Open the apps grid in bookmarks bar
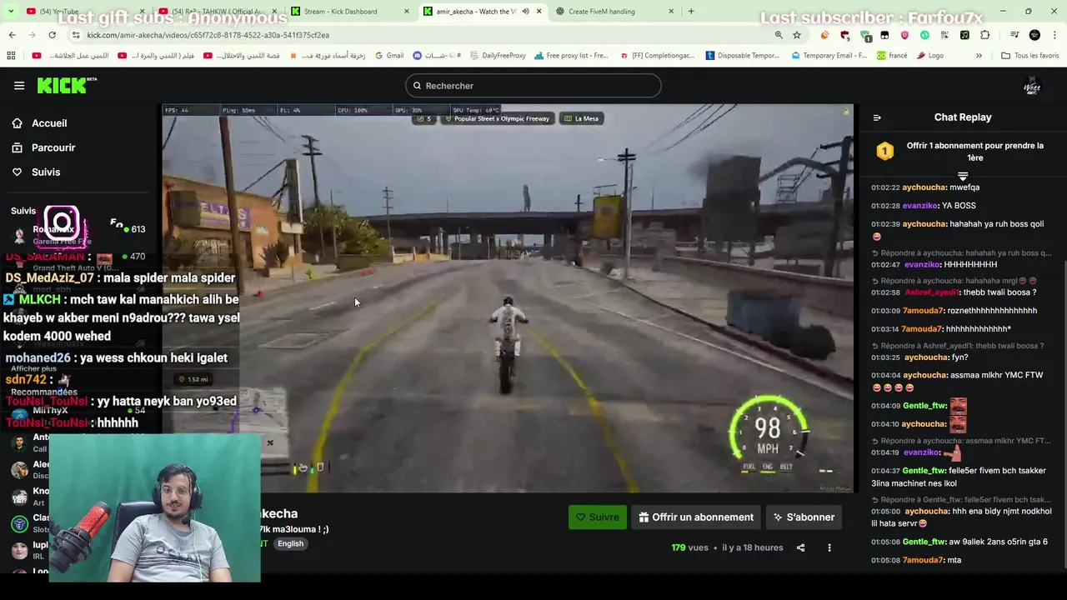The image size is (1067, 600). (x=11, y=56)
